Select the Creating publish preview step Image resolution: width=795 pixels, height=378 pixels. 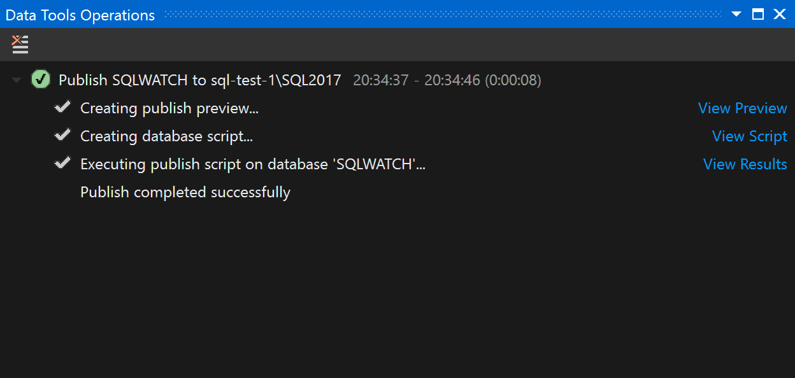pos(169,108)
